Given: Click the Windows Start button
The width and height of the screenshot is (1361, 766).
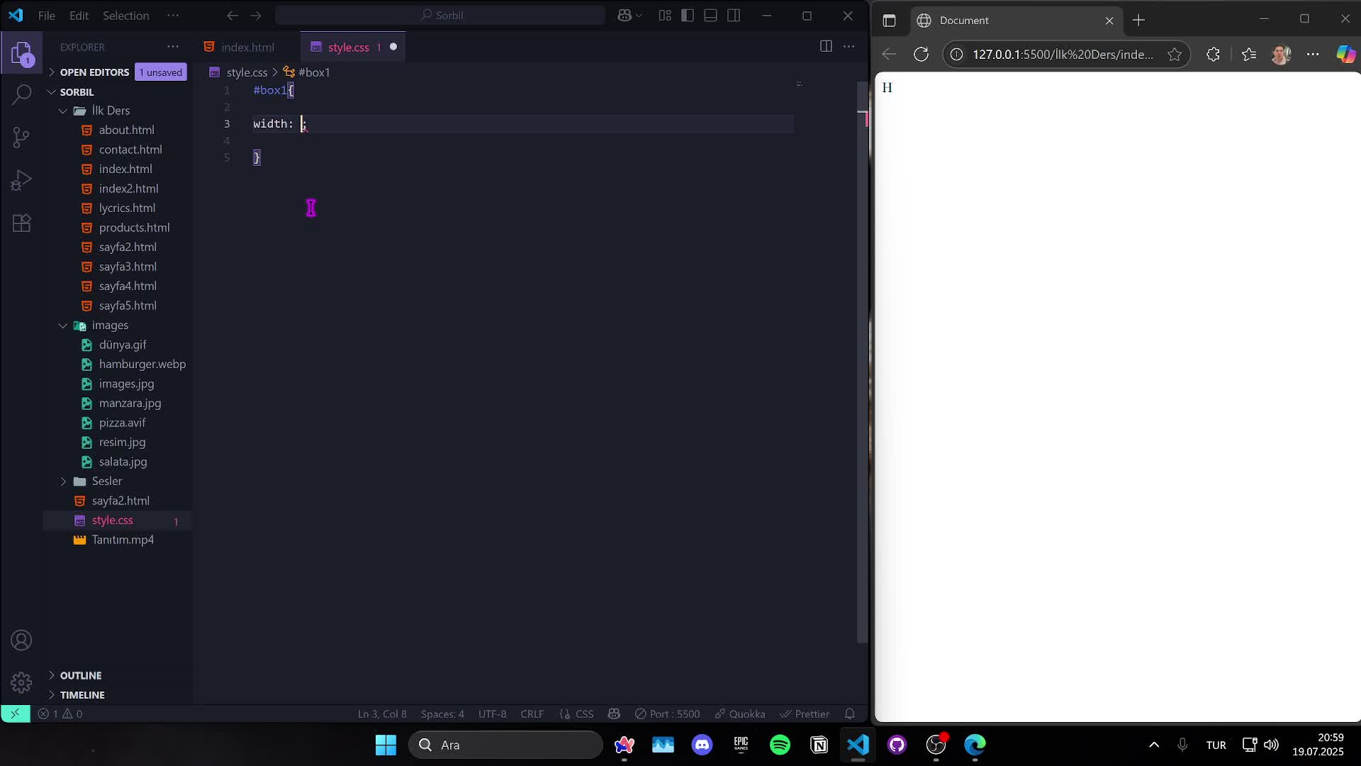Looking at the screenshot, I should point(386,745).
